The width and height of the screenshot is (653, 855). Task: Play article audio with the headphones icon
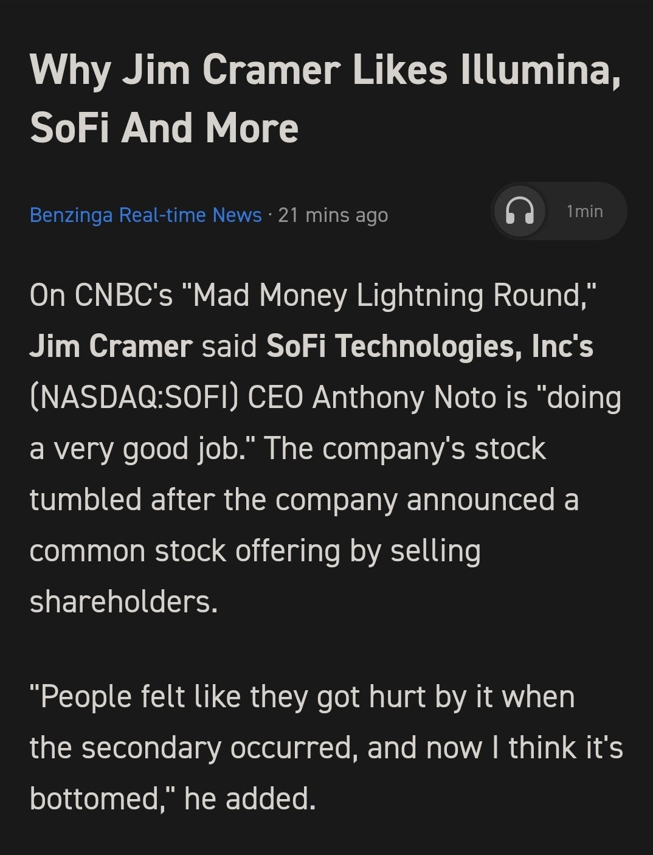click(x=520, y=211)
